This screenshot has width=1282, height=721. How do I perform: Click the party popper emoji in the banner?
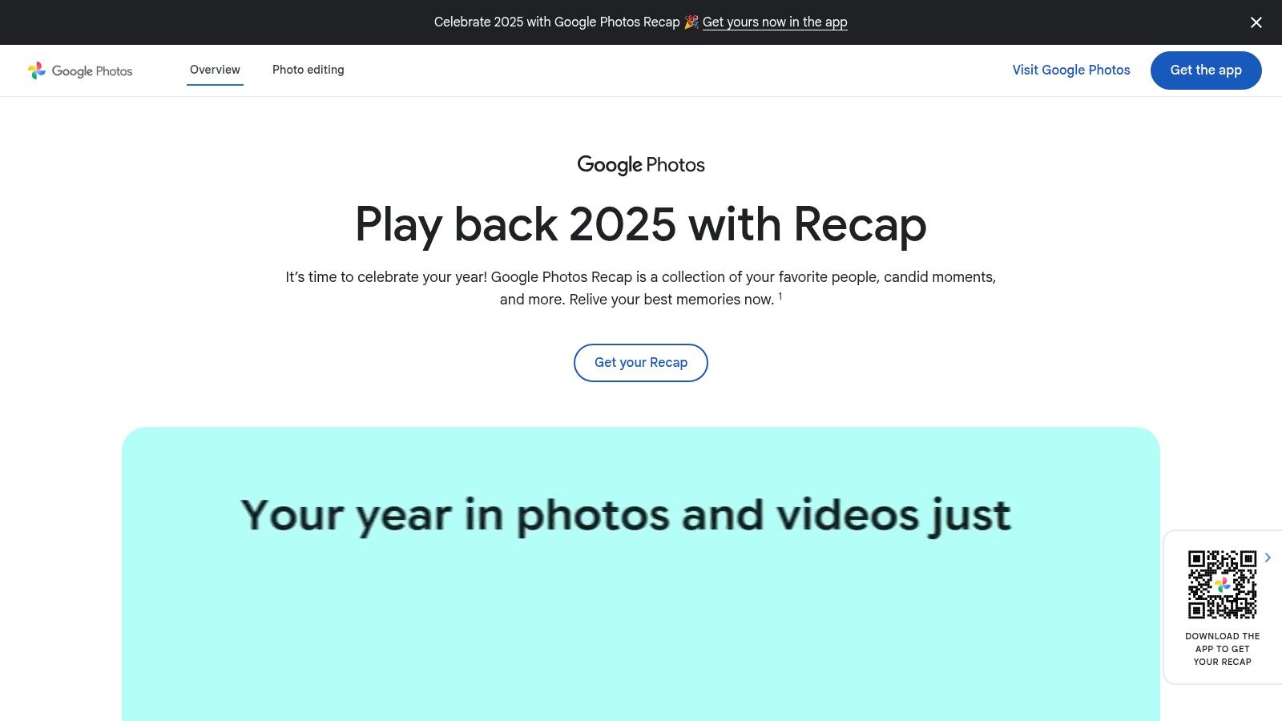click(x=691, y=22)
